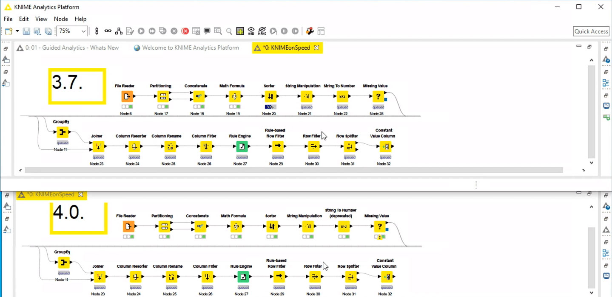
Task: Click the Save toolbar icon
Action: (26, 31)
